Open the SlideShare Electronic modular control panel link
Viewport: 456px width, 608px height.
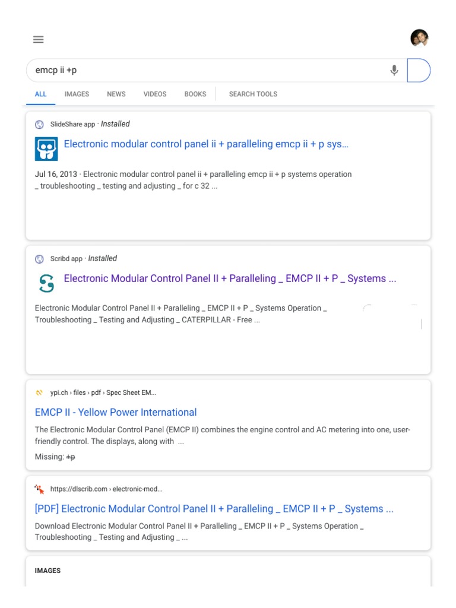click(x=206, y=144)
